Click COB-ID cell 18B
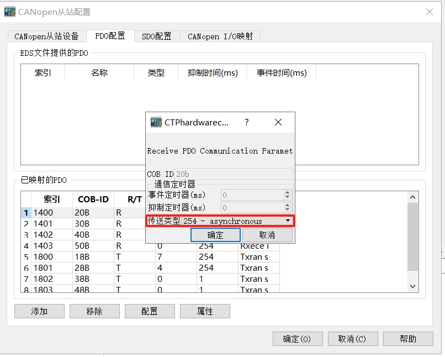The width and height of the screenshot is (445, 357). click(x=93, y=257)
